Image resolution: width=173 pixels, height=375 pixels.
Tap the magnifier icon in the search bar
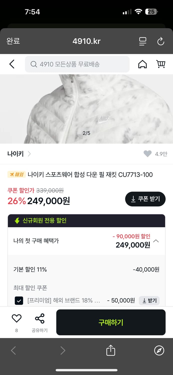33,64
